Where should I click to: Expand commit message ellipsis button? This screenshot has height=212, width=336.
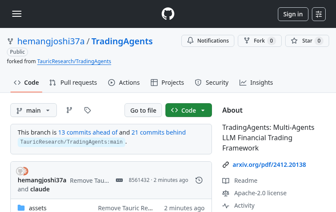pyautogui.click(x=119, y=180)
